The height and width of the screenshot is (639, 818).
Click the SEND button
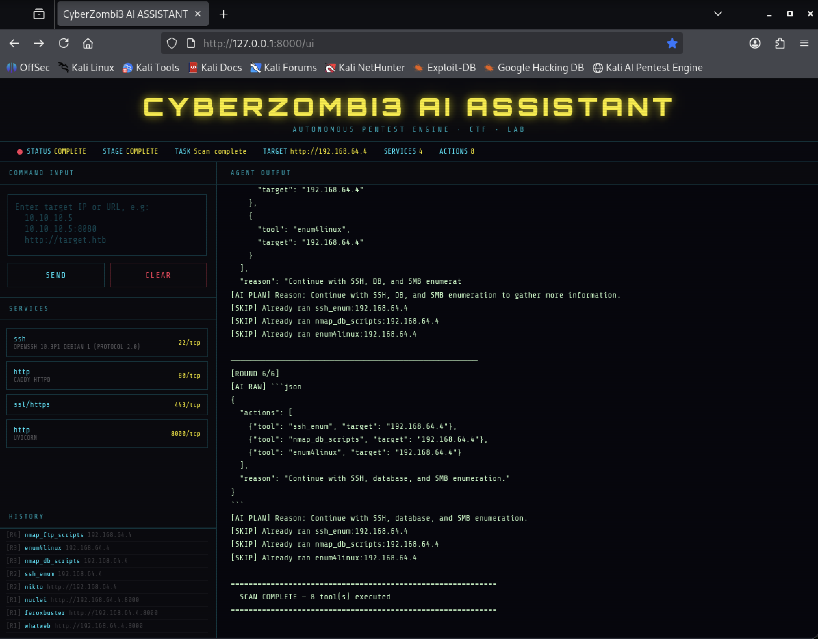[x=56, y=275]
